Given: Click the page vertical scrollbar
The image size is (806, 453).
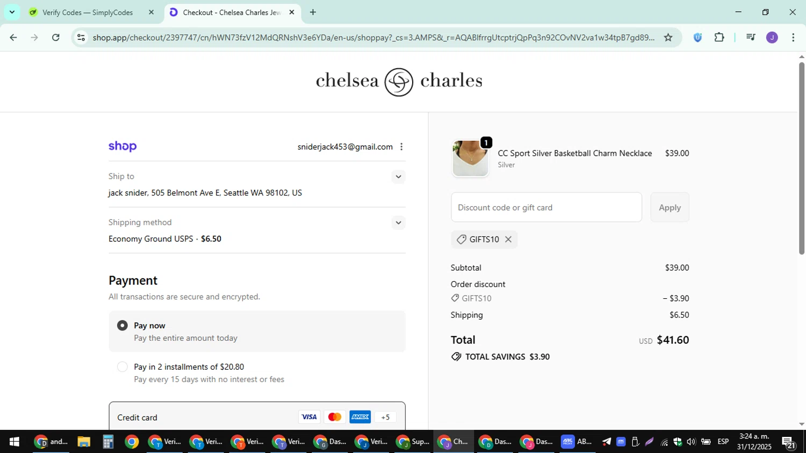Looking at the screenshot, I should (x=802, y=159).
